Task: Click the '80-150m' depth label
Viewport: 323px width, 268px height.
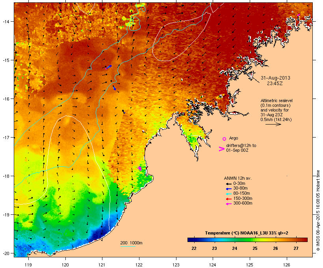Action: click(x=241, y=194)
